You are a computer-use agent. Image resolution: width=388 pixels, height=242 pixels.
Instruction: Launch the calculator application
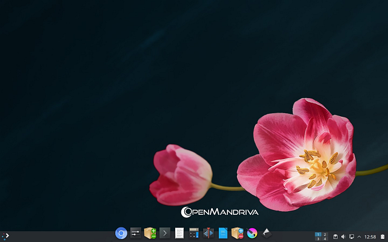pos(194,233)
